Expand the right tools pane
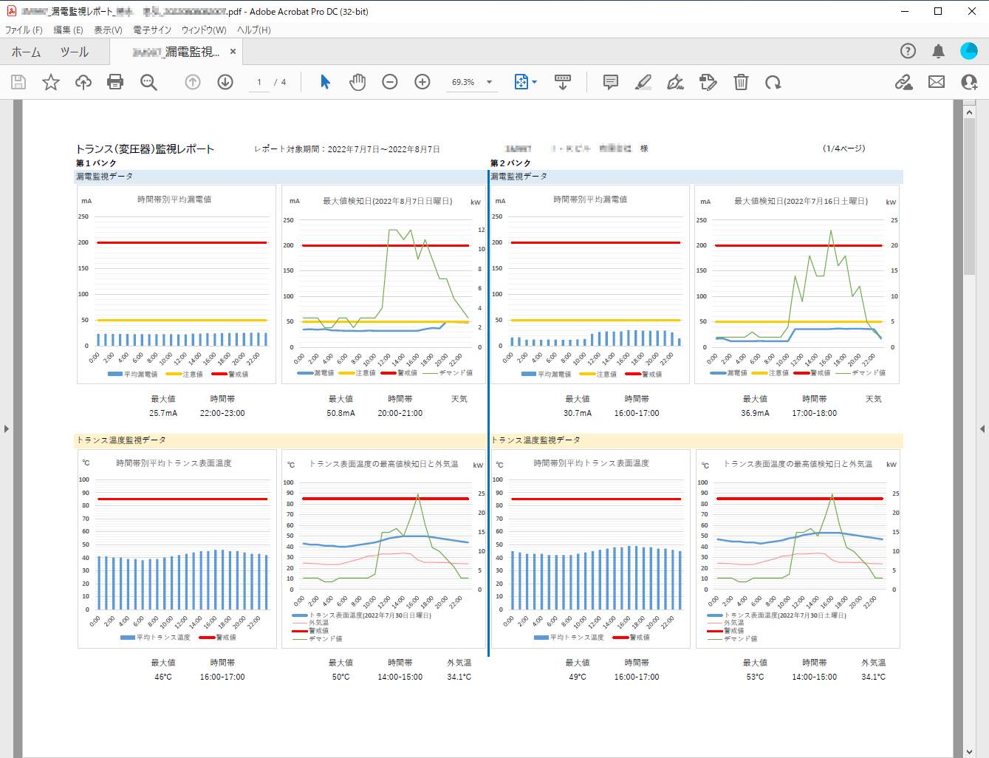989x758 pixels. pos(982,428)
